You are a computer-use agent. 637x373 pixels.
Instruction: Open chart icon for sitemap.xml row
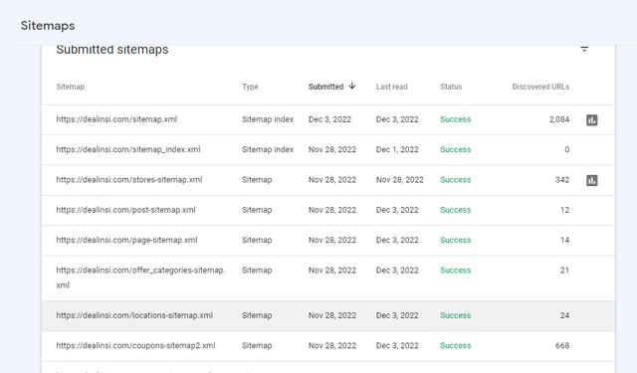pyautogui.click(x=592, y=119)
